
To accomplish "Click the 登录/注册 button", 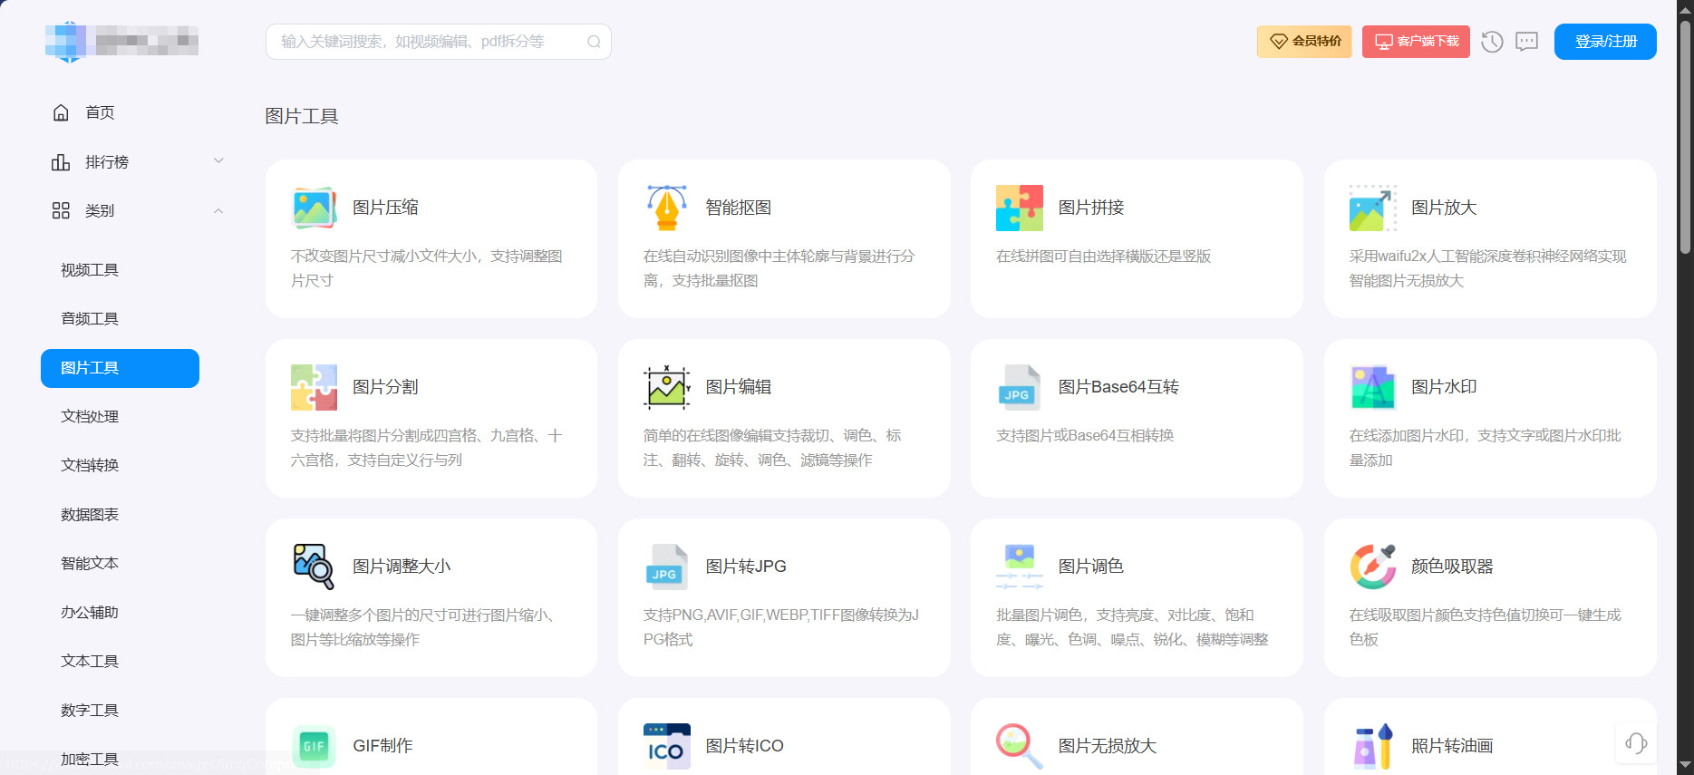I will point(1605,42).
